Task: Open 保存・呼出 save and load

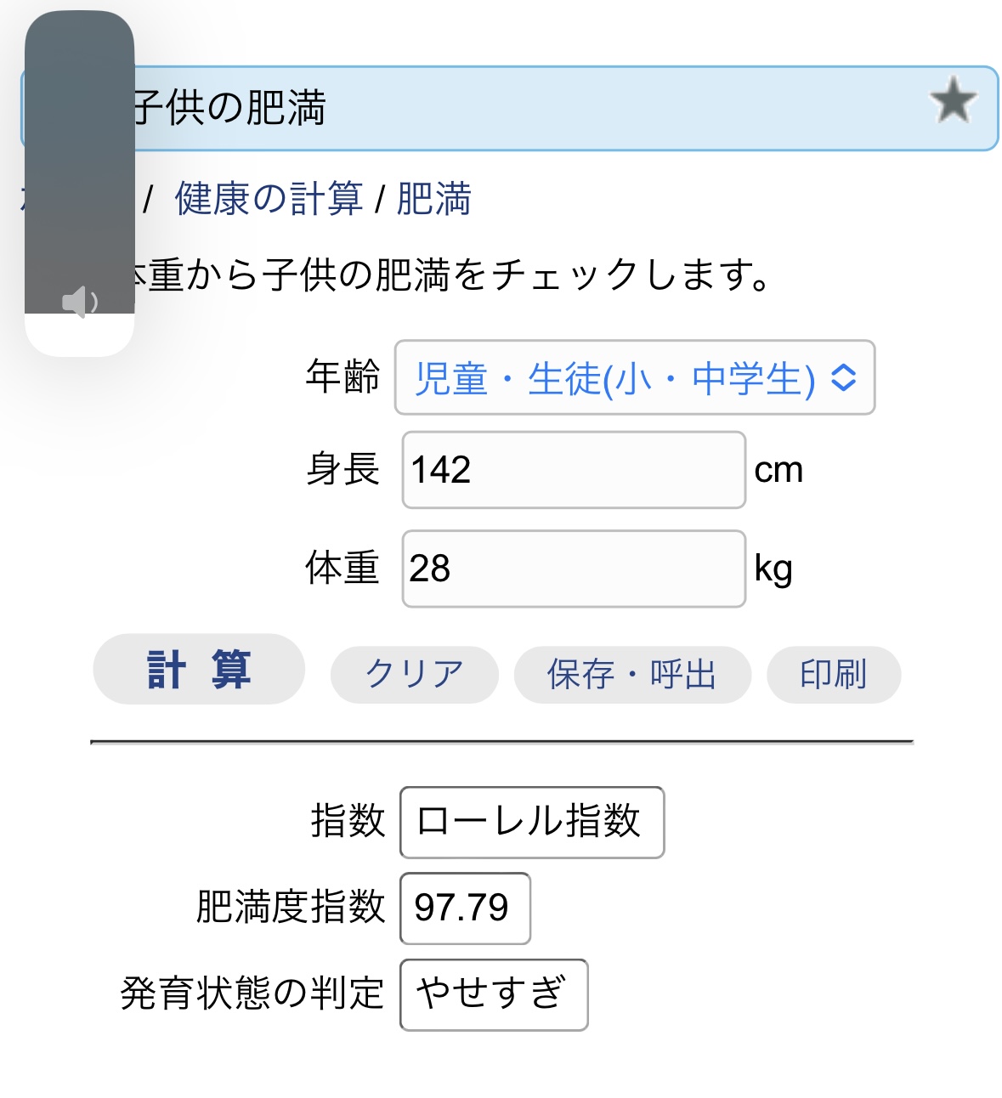Action: pyautogui.click(x=632, y=675)
